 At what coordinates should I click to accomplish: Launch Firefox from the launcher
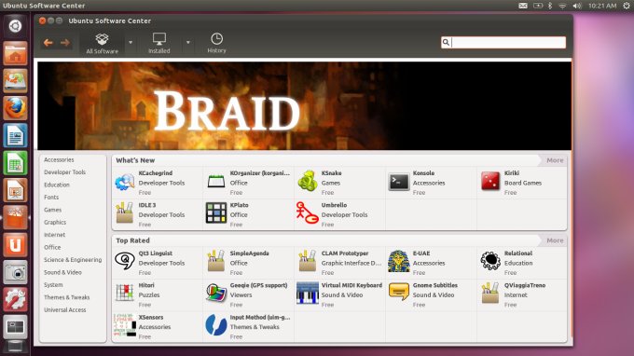click(x=15, y=108)
